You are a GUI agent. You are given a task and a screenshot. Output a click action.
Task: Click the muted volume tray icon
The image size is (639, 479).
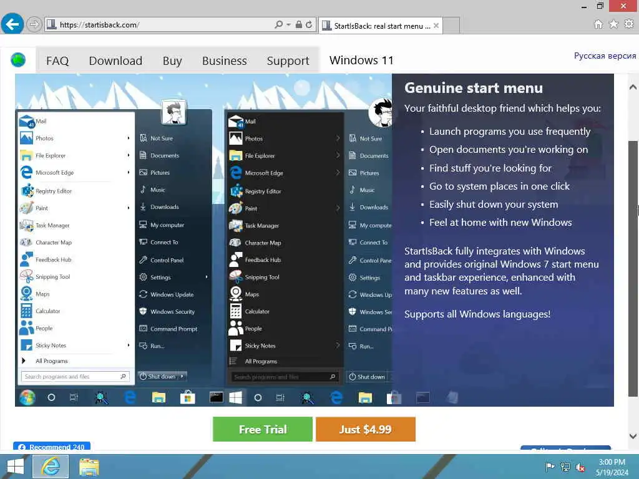click(x=580, y=467)
